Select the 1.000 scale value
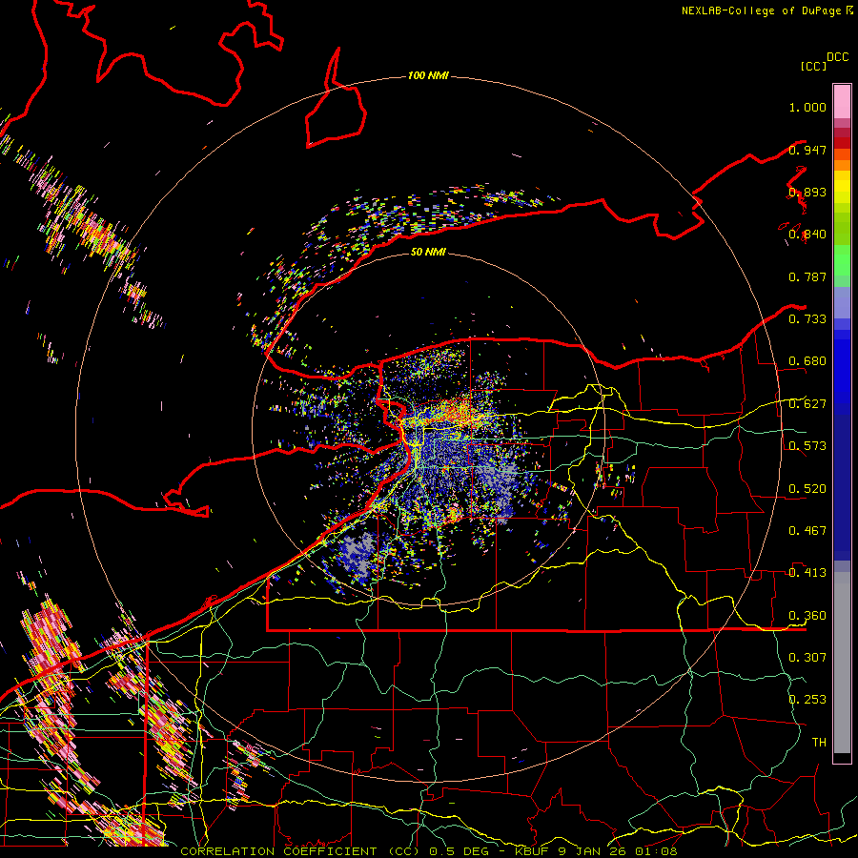 [807, 107]
